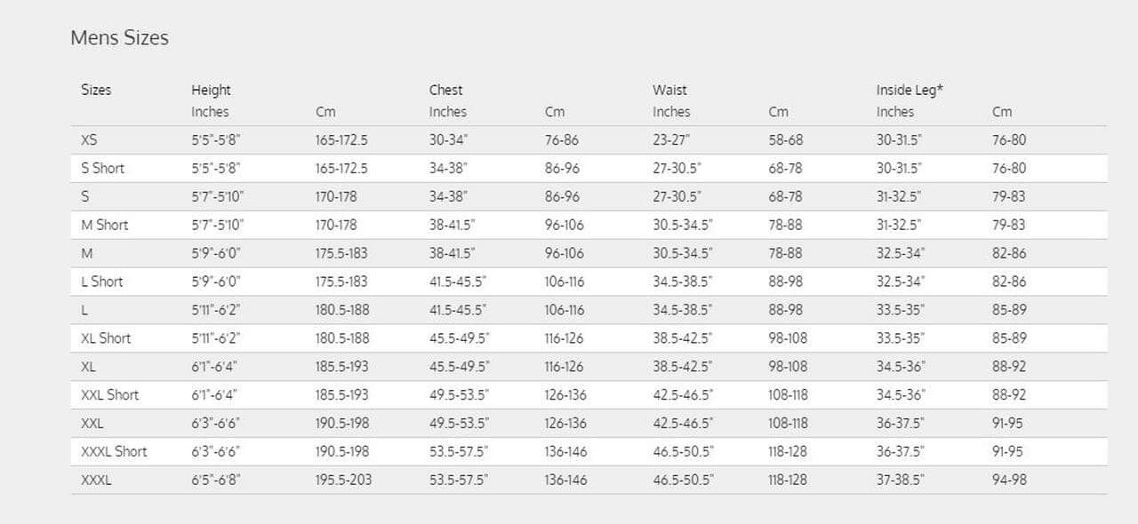The image size is (1138, 524).
Task: Click the 94-98 inside leg cm value
Action: [x=1009, y=480]
